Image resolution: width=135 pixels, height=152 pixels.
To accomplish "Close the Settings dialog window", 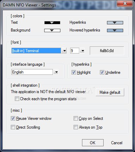I will pos(125,3).
